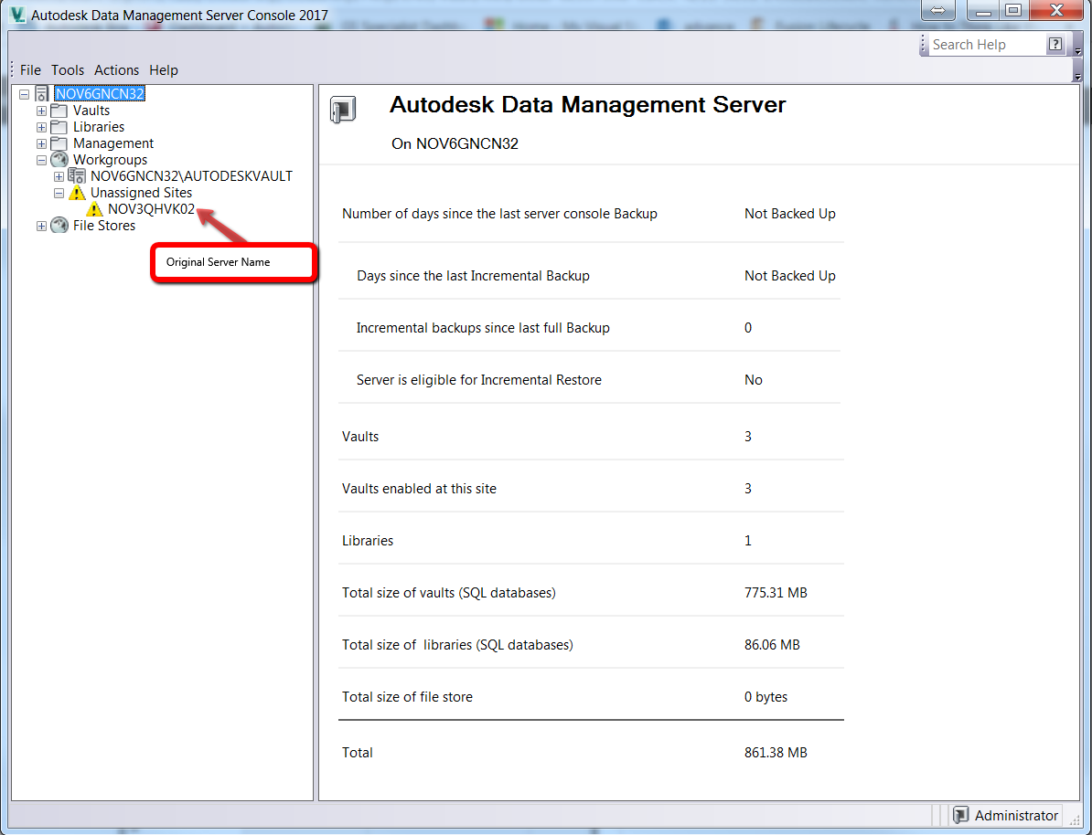Select the Vaults folder icon in the tree
1092x835 pixels.
click(x=60, y=110)
